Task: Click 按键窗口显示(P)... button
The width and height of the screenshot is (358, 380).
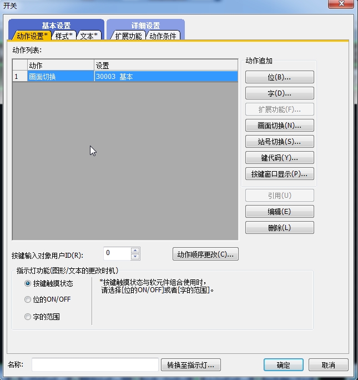Action: tap(279, 174)
